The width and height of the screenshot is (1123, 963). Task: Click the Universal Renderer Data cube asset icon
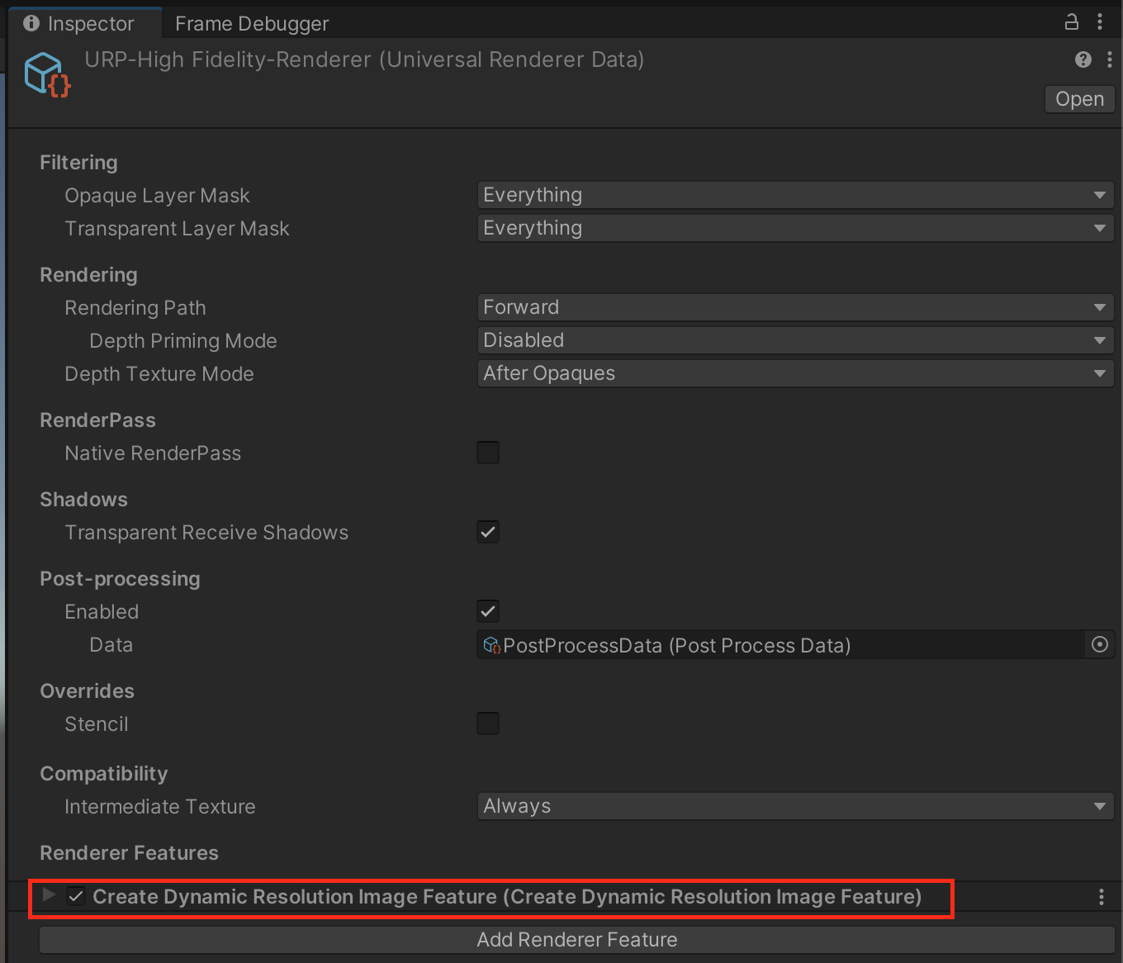[x=46, y=74]
